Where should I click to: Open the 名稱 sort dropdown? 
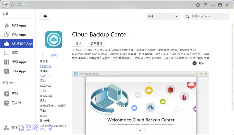click(163, 16)
